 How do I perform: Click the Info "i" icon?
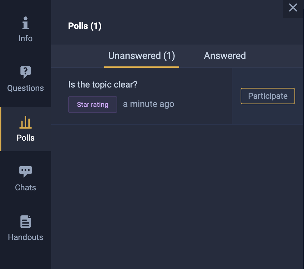tap(26, 24)
